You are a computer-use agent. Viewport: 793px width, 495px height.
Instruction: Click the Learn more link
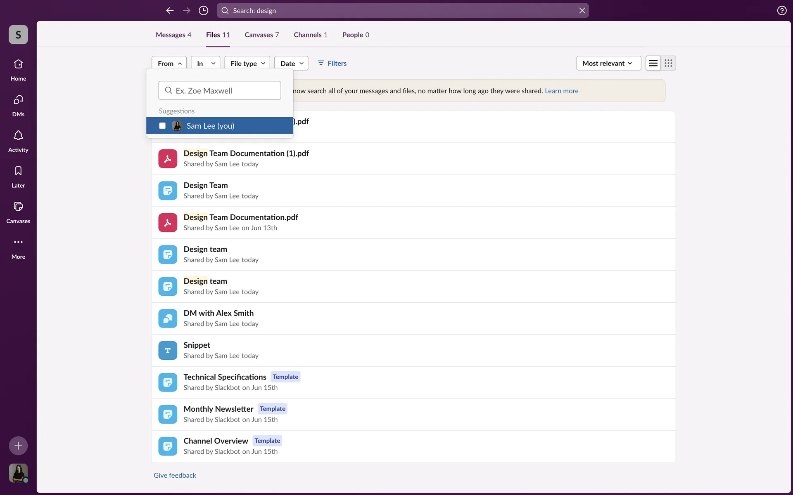(561, 91)
